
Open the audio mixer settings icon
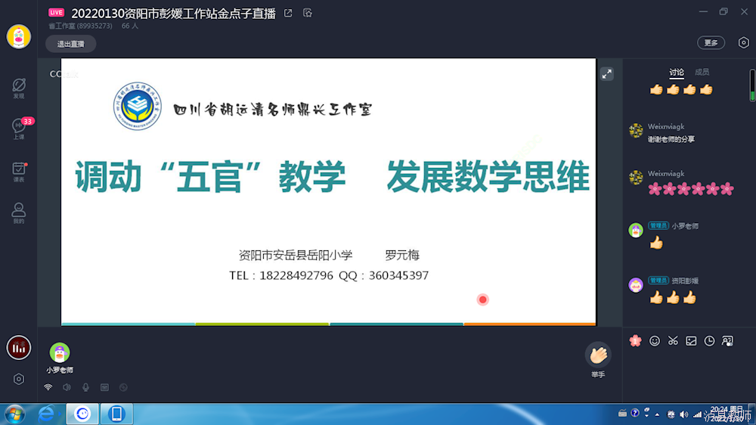(104, 387)
